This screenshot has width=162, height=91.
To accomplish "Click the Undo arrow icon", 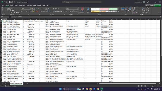I will pyautogui.click(x=3, y=8).
